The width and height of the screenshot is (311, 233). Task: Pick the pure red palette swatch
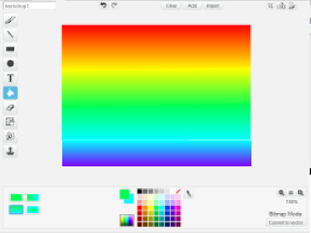tap(139, 208)
